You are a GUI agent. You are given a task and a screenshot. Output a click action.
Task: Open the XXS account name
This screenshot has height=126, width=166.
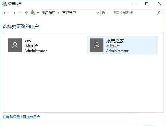tap(28, 41)
